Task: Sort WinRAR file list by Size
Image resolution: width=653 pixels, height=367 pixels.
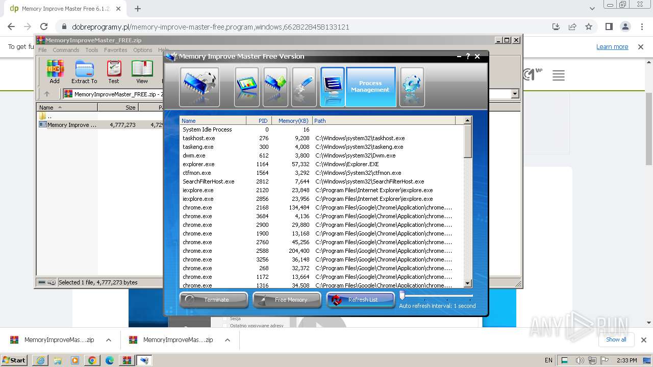Action: [118, 108]
